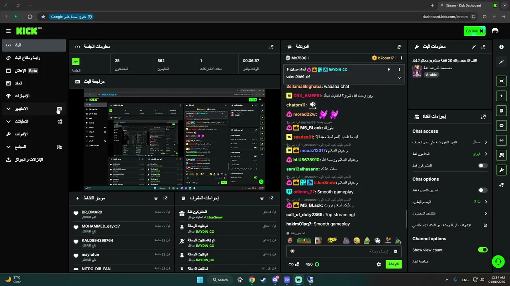Open pinned message three-dot options
The image size is (510, 286).
click(x=399, y=70)
